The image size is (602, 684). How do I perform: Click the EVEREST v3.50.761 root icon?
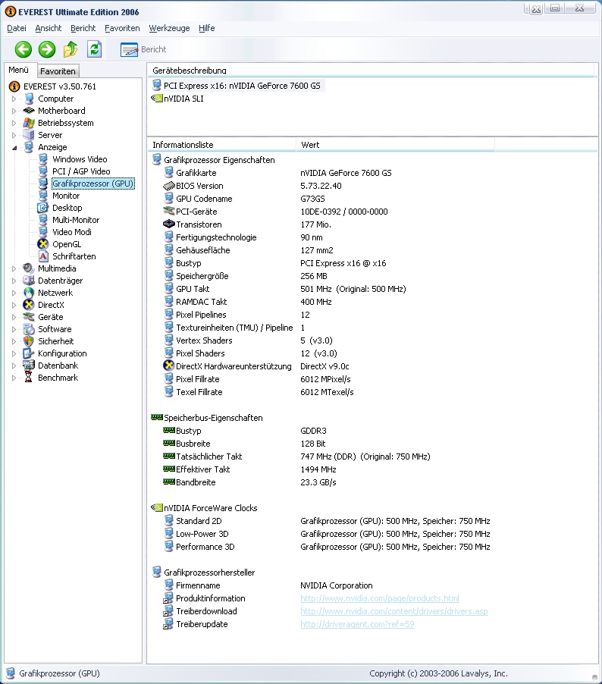click(14, 86)
